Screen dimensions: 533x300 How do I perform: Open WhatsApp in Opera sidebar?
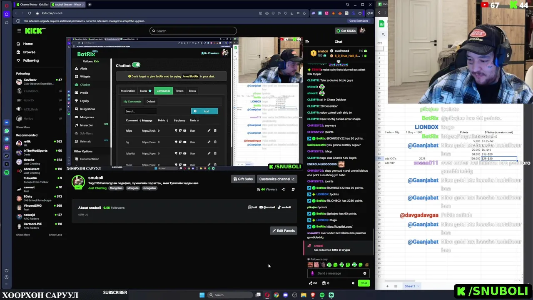[x=7, y=131]
